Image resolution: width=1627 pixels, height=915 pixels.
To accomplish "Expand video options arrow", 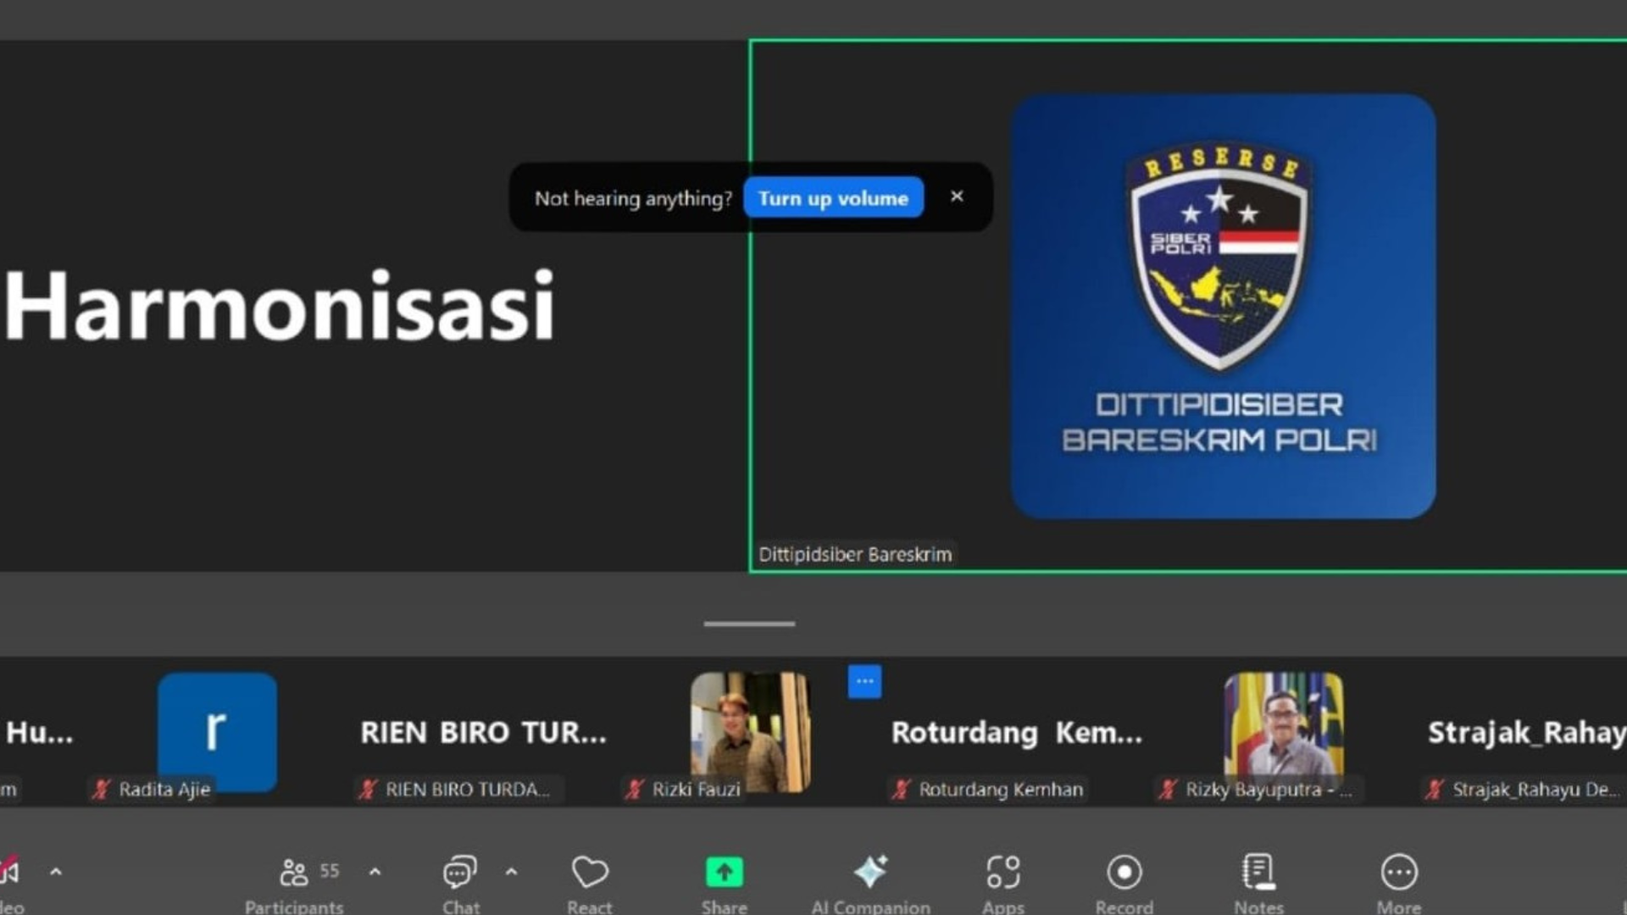I will (x=56, y=871).
